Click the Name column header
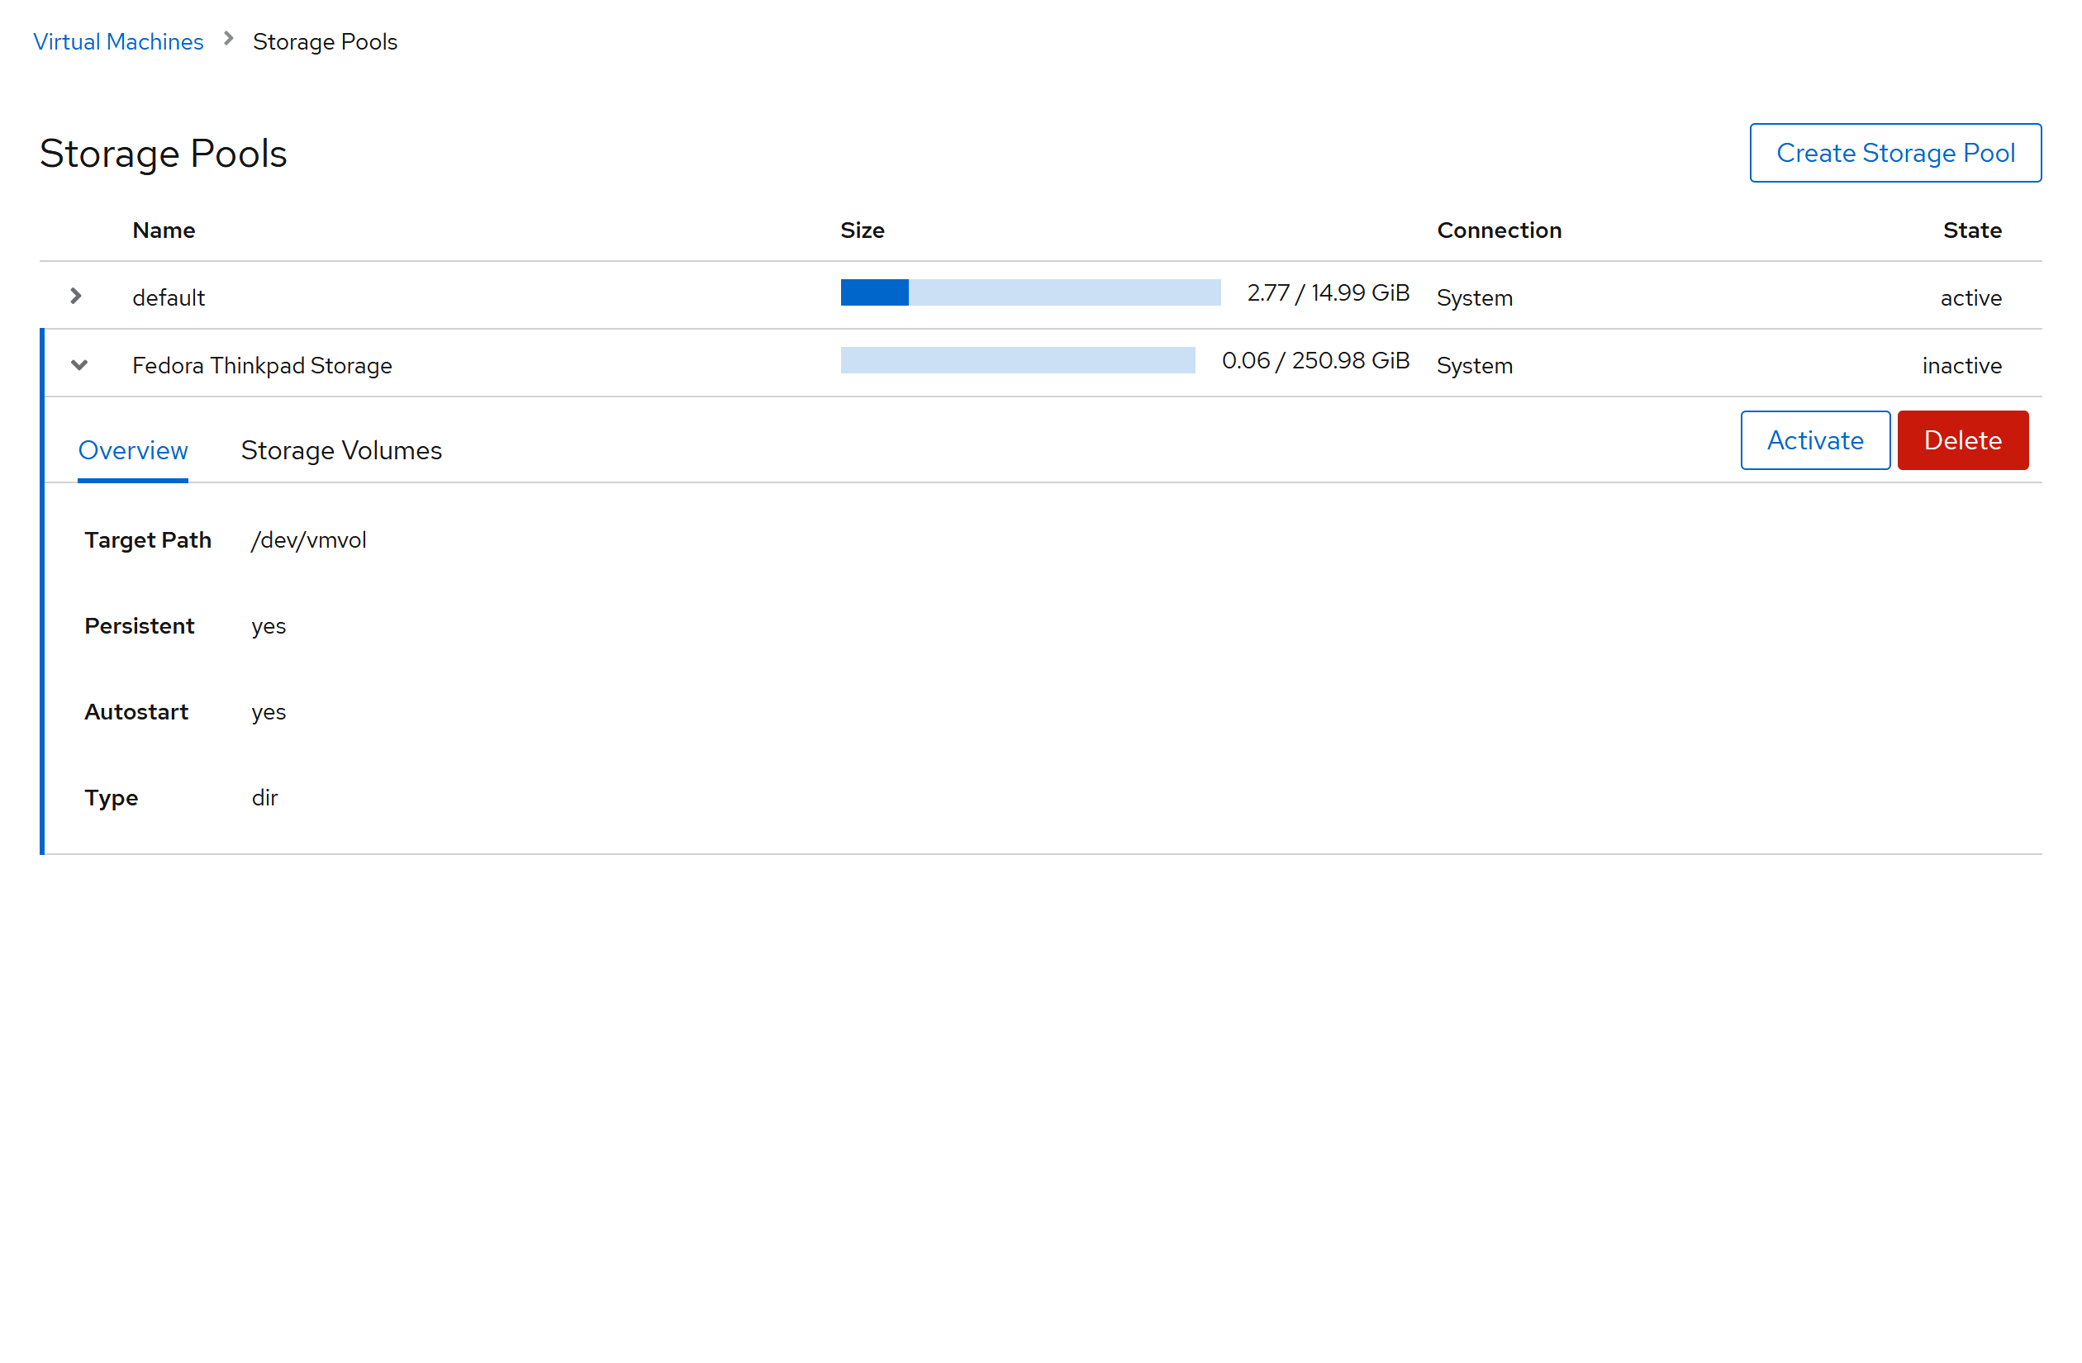2082x1363 pixels. [164, 230]
